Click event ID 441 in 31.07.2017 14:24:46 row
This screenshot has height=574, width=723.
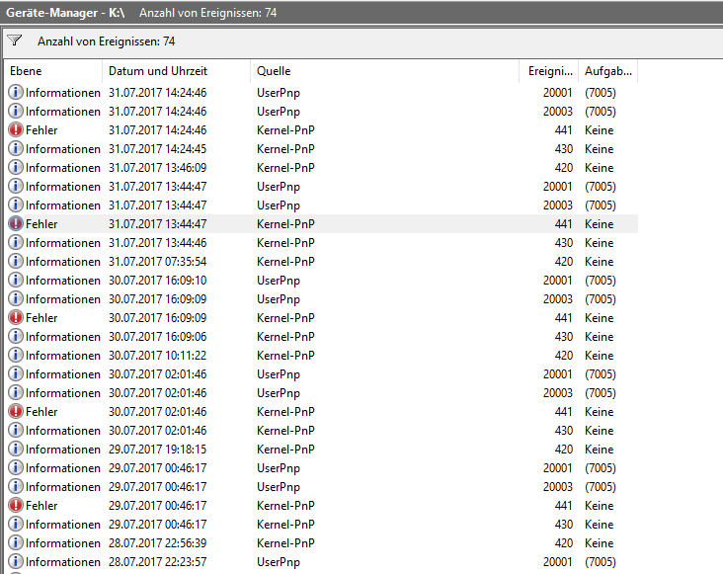563,130
